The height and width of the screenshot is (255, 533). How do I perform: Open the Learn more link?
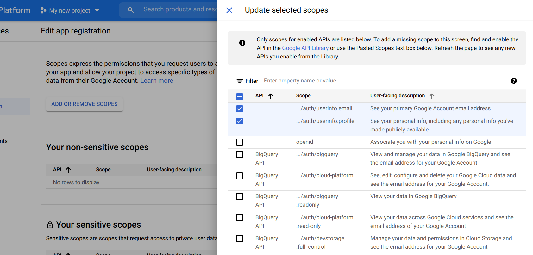(157, 81)
